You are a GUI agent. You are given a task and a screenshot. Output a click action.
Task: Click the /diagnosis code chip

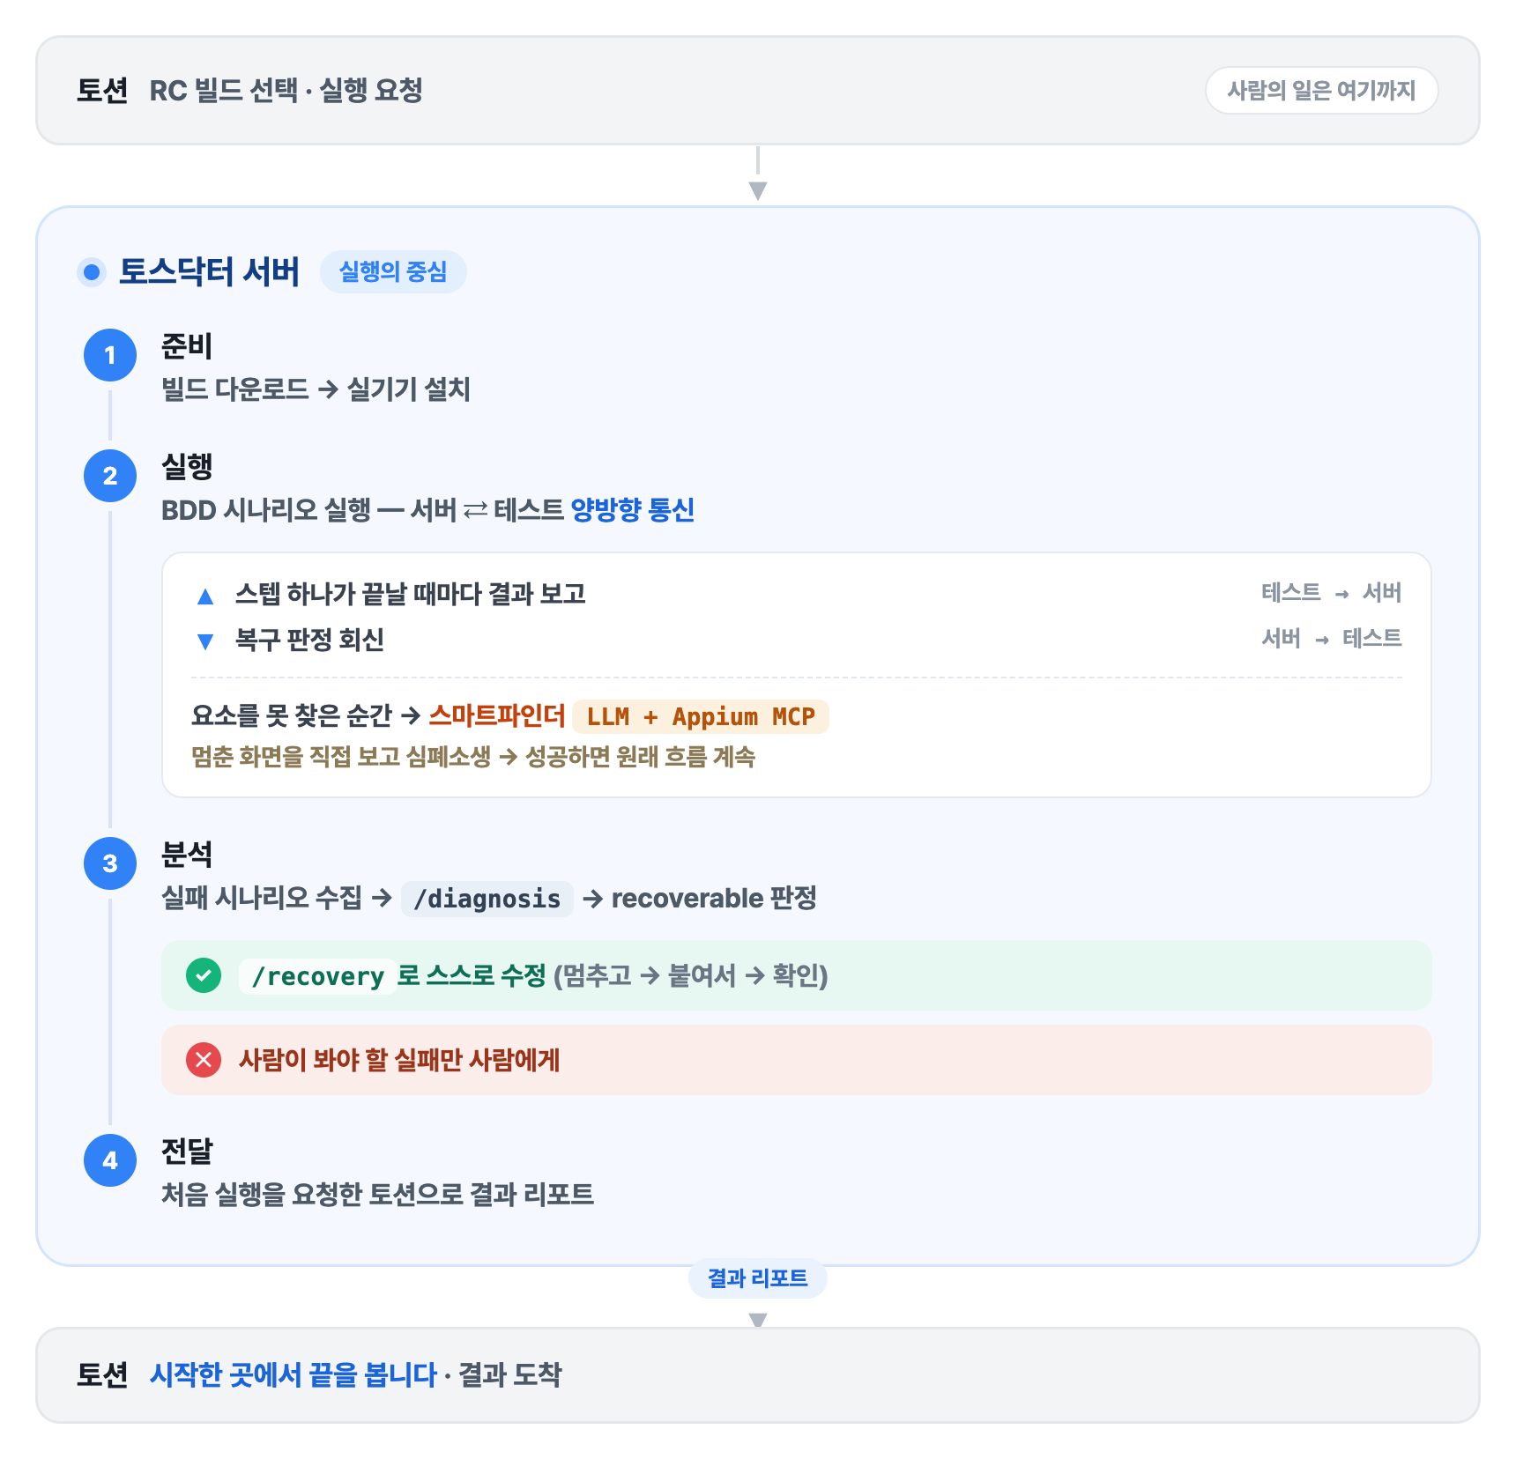487,899
